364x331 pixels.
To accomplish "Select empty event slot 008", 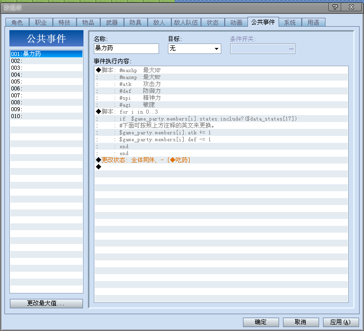I will [x=46, y=102].
